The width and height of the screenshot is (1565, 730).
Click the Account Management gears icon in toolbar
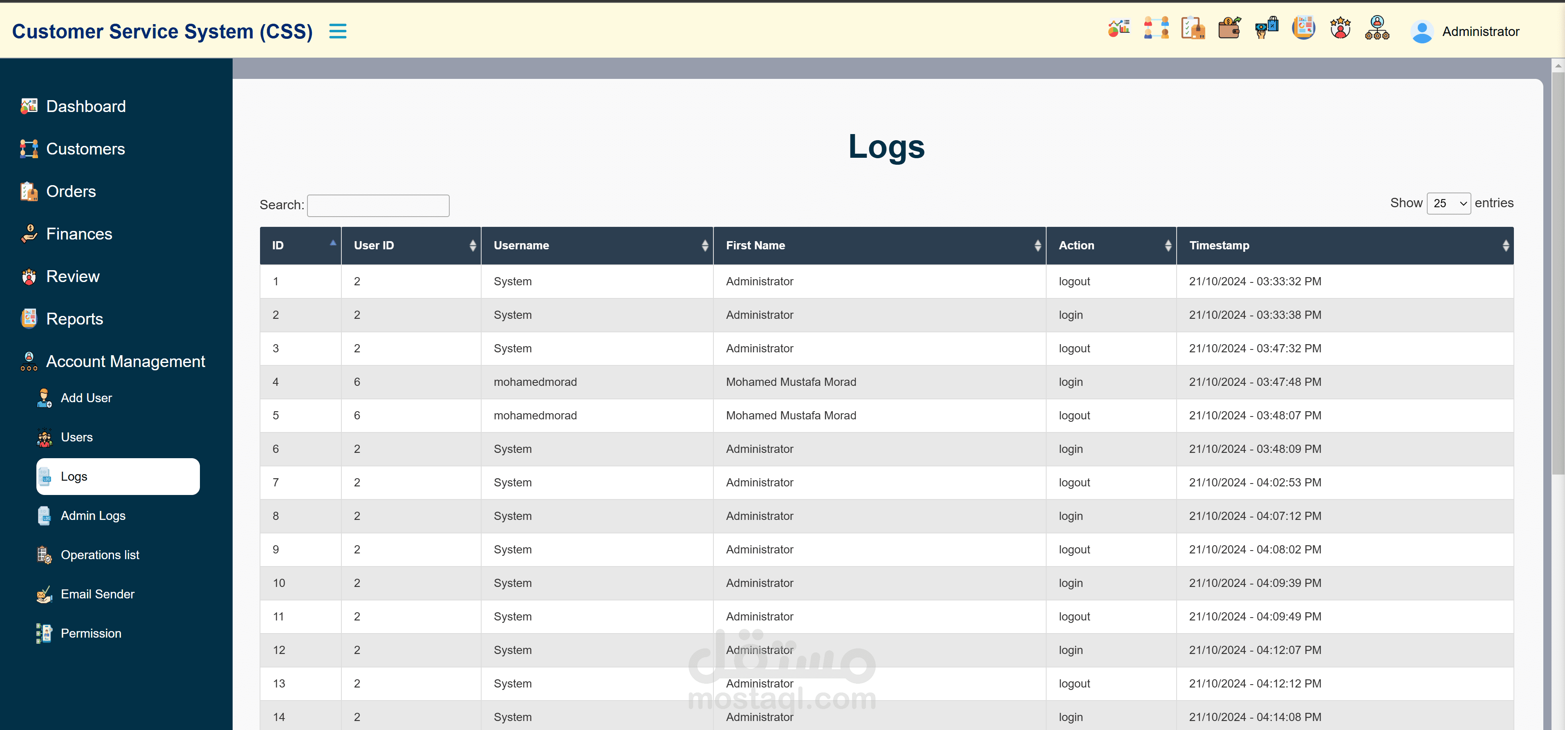point(1377,28)
